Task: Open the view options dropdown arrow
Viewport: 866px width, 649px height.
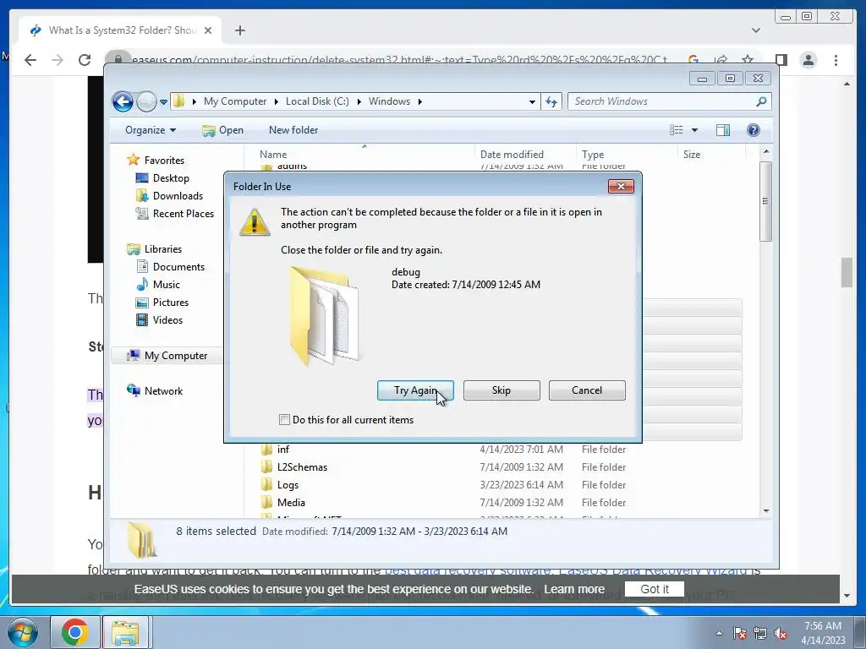Action: click(695, 130)
